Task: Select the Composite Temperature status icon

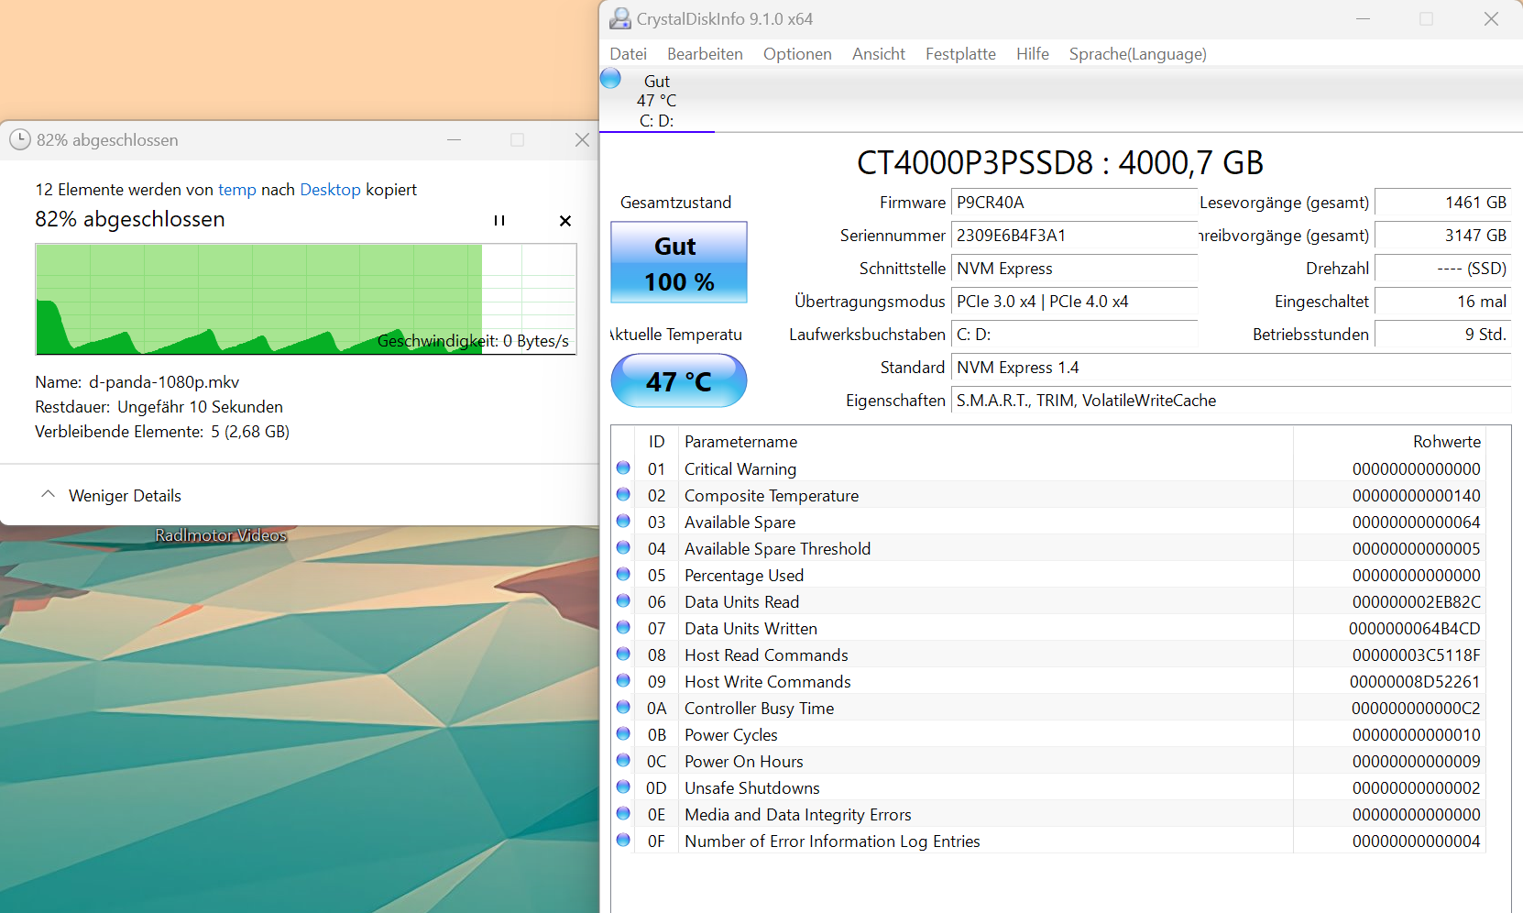Action: point(623,494)
